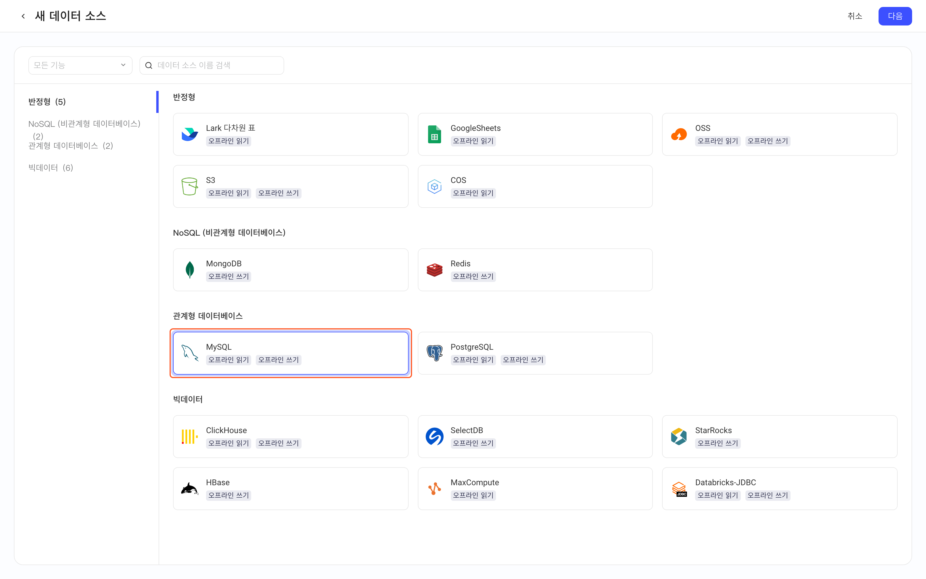
Task: Click the Lark 다차원 표 name
Action: pos(231,128)
